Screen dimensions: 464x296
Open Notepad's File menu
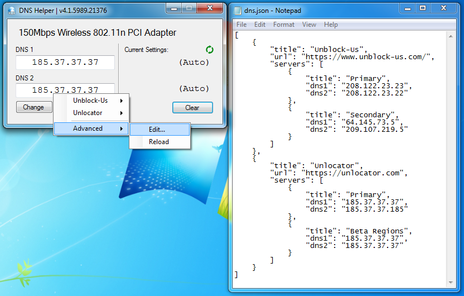241,25
